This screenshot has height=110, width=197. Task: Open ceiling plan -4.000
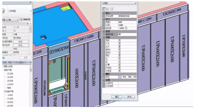click(10, 95)
